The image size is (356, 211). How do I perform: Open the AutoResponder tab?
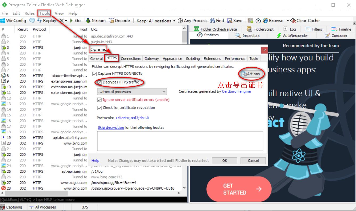pos(292,36)
